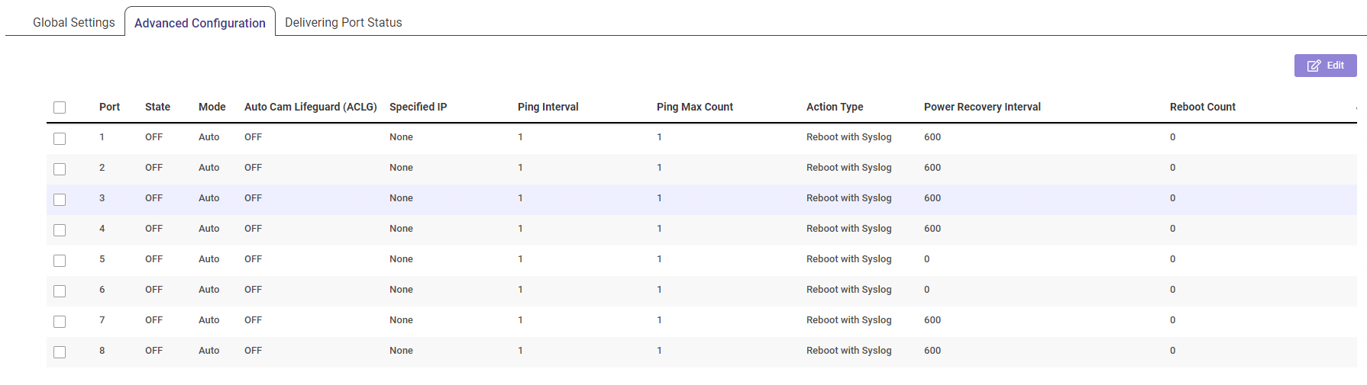Switch to the Global Settings tab
The height and width of the screenshot is (385, 1367).
tap(74, 23)
